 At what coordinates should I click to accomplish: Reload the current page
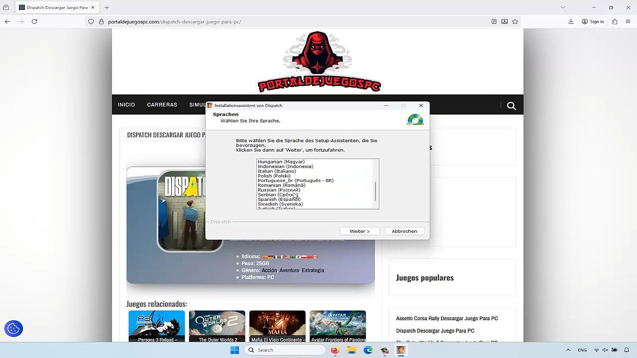tap(34, 21)
